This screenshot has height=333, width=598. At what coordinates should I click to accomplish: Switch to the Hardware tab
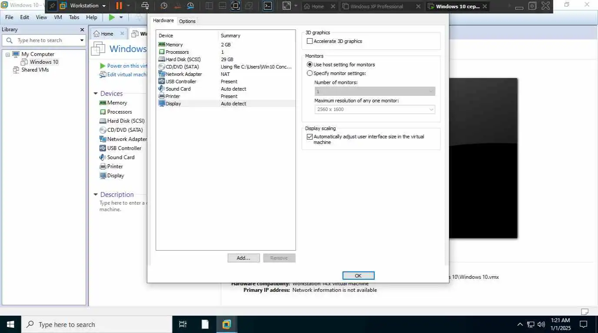point(163,20)
